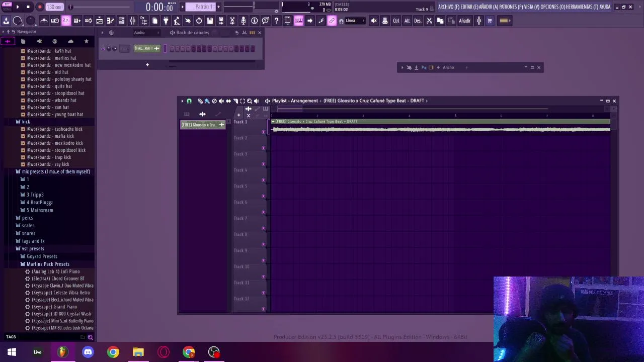Click the microphone recording icon
Image resolution: width=644 pixels, height=362 pixels.
243,21
